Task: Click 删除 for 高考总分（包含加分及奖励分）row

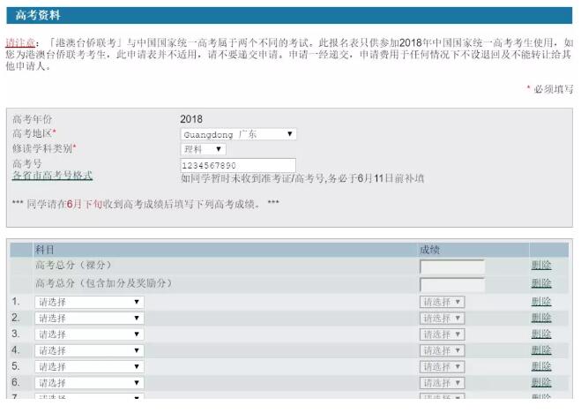Action: (541, 283)
